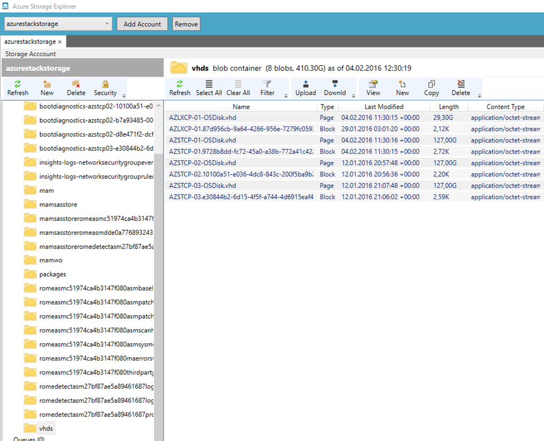544x441 pixels.
Task: Select AZSTCP-01-OSDisk.vhd blob row
Action: 202,140
